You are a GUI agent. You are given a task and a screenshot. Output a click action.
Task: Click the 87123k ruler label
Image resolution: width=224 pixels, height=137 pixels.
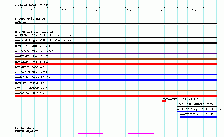[x=161, y=10]
